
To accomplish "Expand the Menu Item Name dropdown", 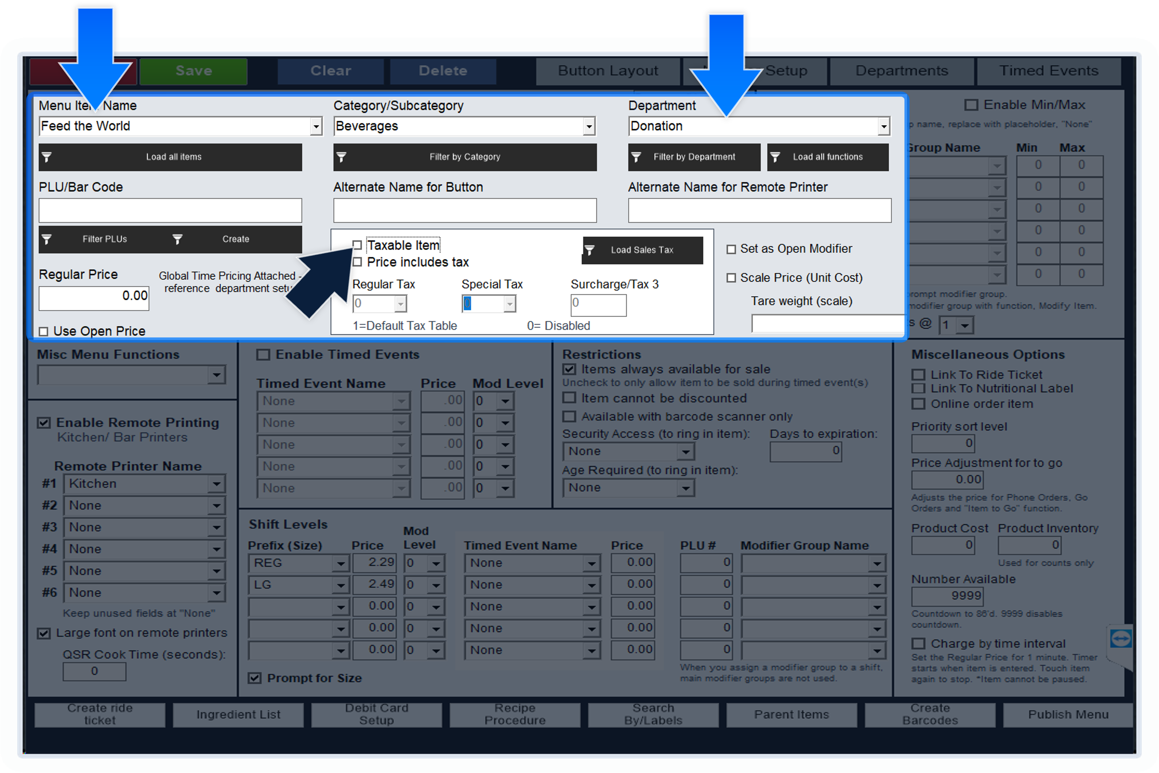I will 316,127.
